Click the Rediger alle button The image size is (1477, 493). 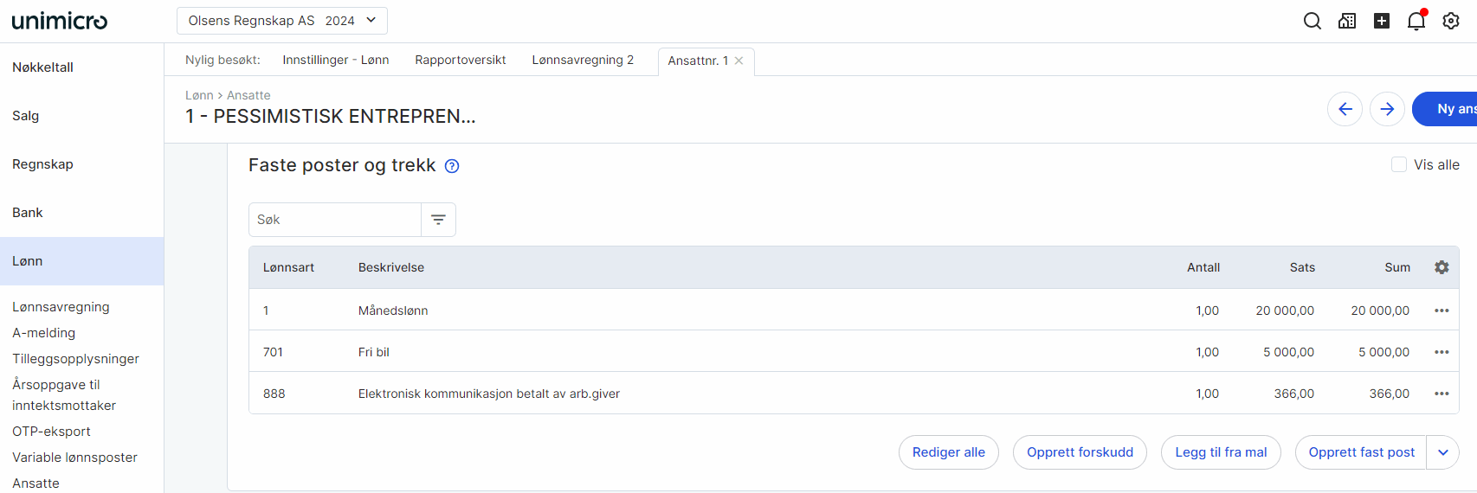[949, 452]
